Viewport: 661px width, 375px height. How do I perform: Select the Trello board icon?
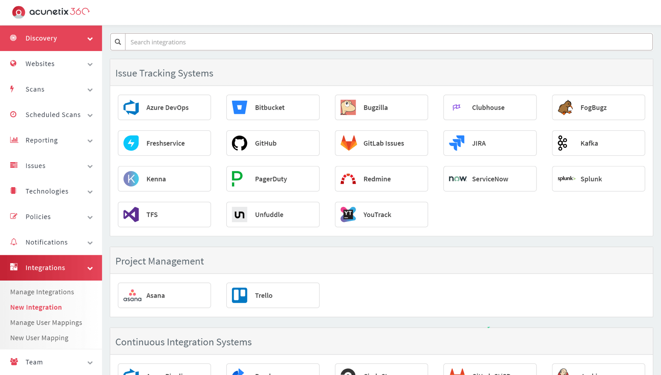240,295
